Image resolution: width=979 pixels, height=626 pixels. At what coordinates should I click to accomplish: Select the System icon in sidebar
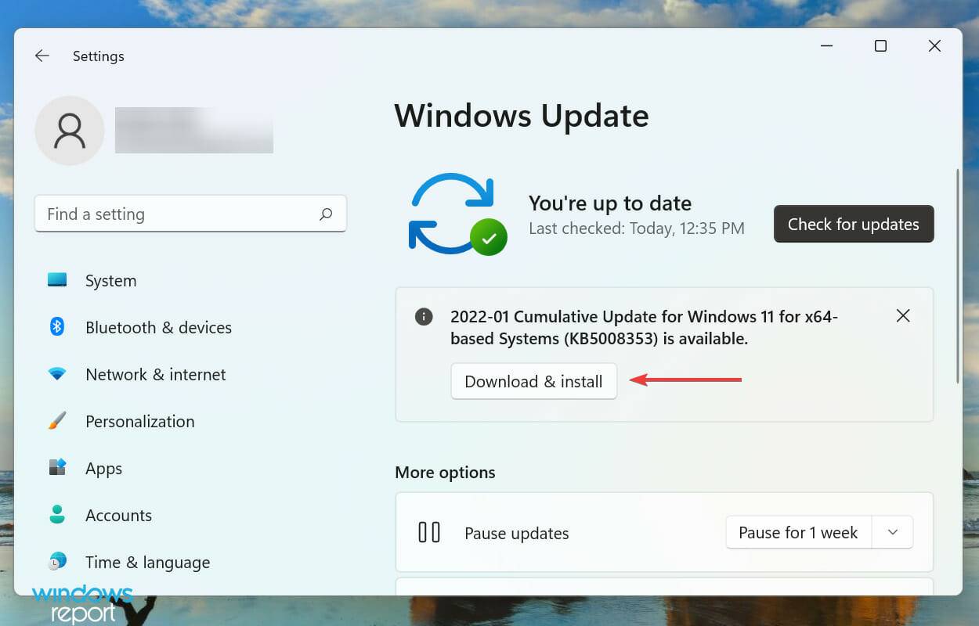[x=57, y=280]
